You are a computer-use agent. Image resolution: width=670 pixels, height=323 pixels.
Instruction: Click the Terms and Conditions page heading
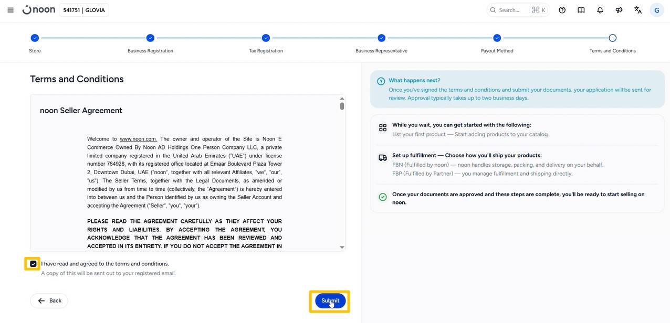tap(77, 79)
